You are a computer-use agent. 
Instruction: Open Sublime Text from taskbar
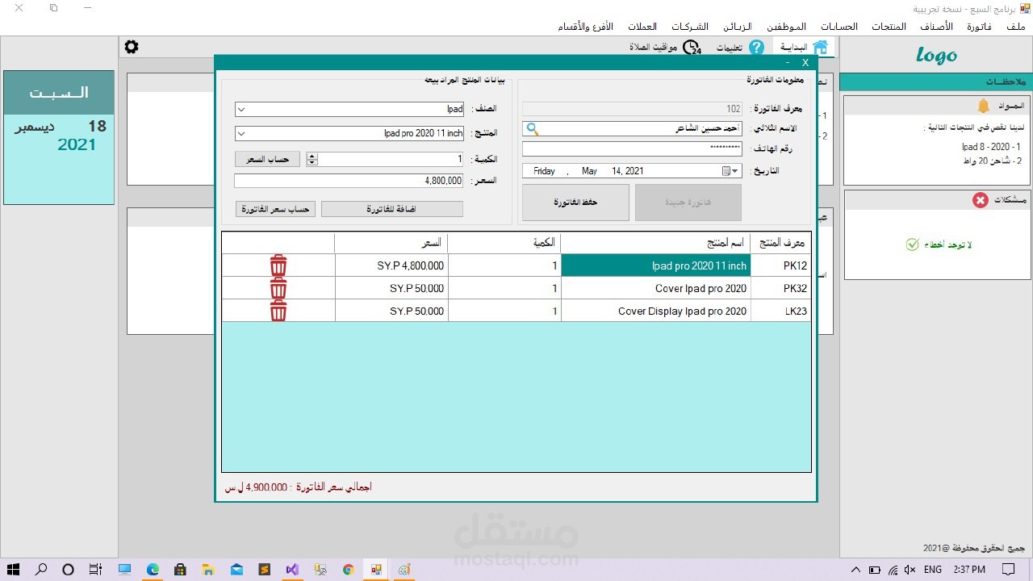point(264,570)
